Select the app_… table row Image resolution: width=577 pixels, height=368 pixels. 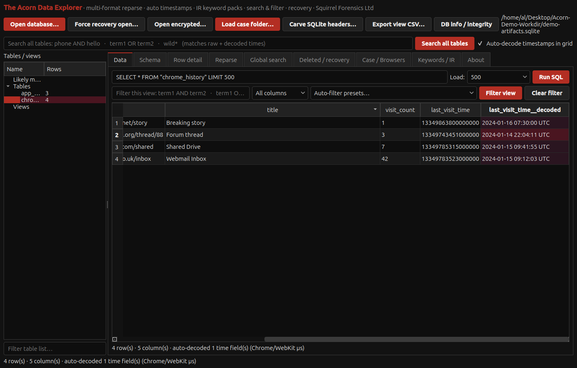(x=55, y=93)
